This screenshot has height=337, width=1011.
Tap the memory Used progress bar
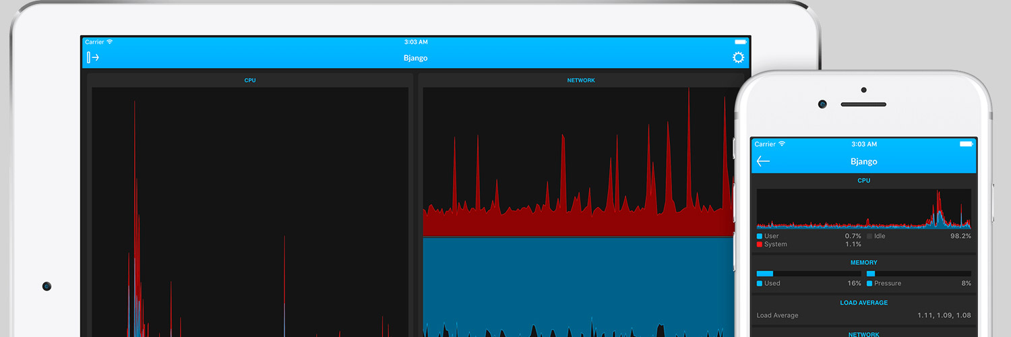coord(809,274)
